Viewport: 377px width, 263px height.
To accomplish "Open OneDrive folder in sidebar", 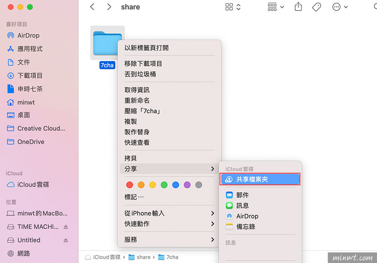I will pos(26,142).
